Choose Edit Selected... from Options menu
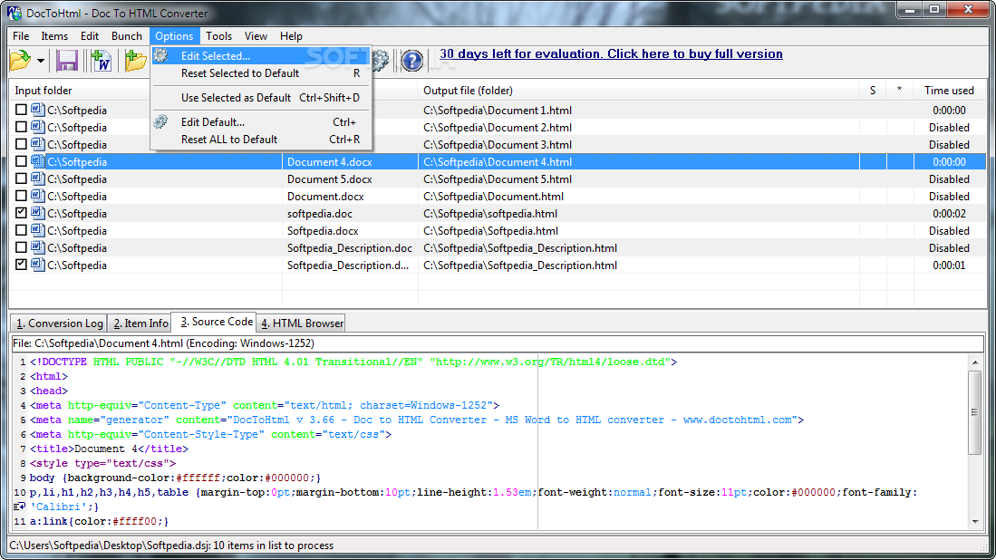Screen dimensions: 996x560 point(260,56)
